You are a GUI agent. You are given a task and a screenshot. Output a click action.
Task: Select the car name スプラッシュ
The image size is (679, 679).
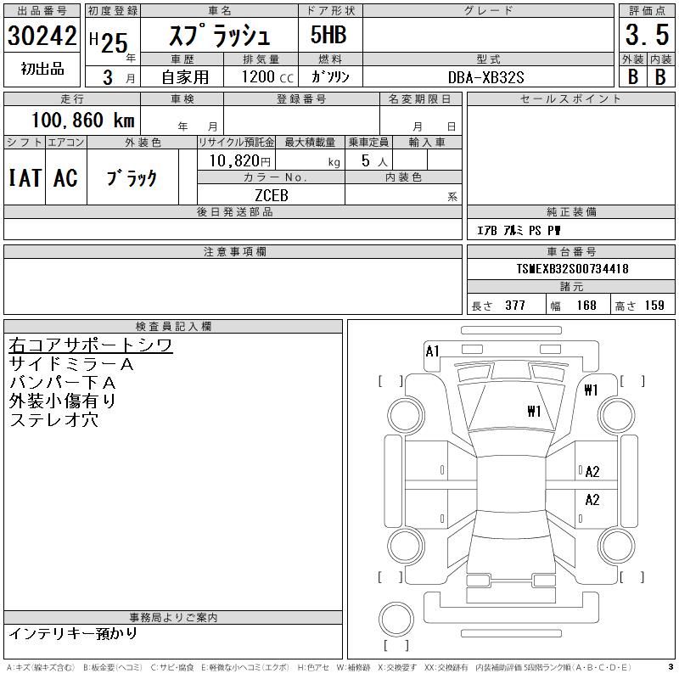[221, 36]
